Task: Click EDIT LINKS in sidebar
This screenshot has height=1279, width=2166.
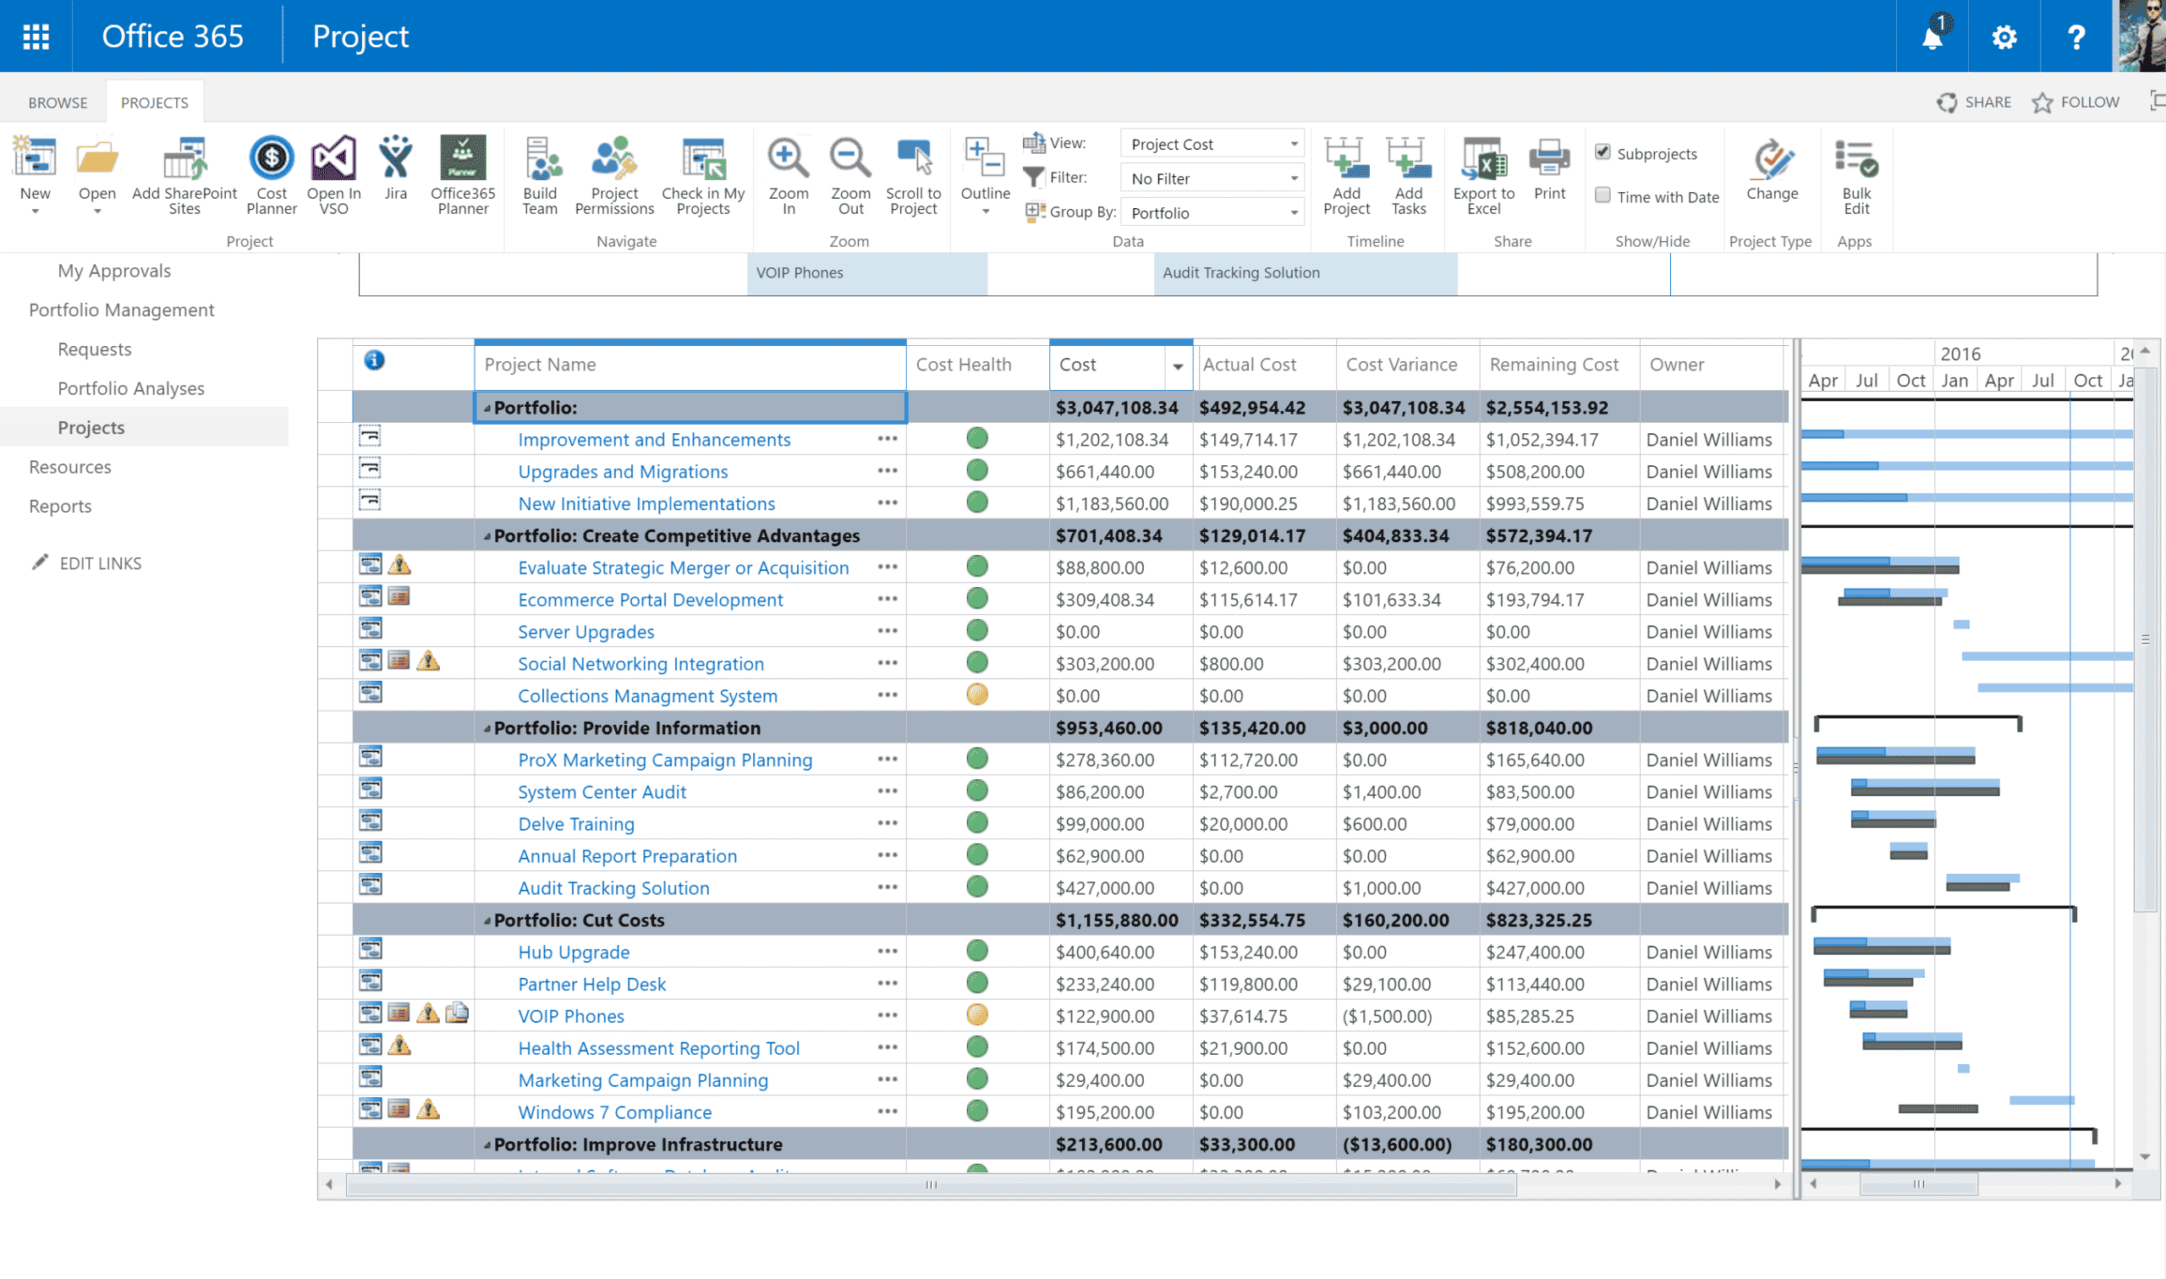Action: 86,563
